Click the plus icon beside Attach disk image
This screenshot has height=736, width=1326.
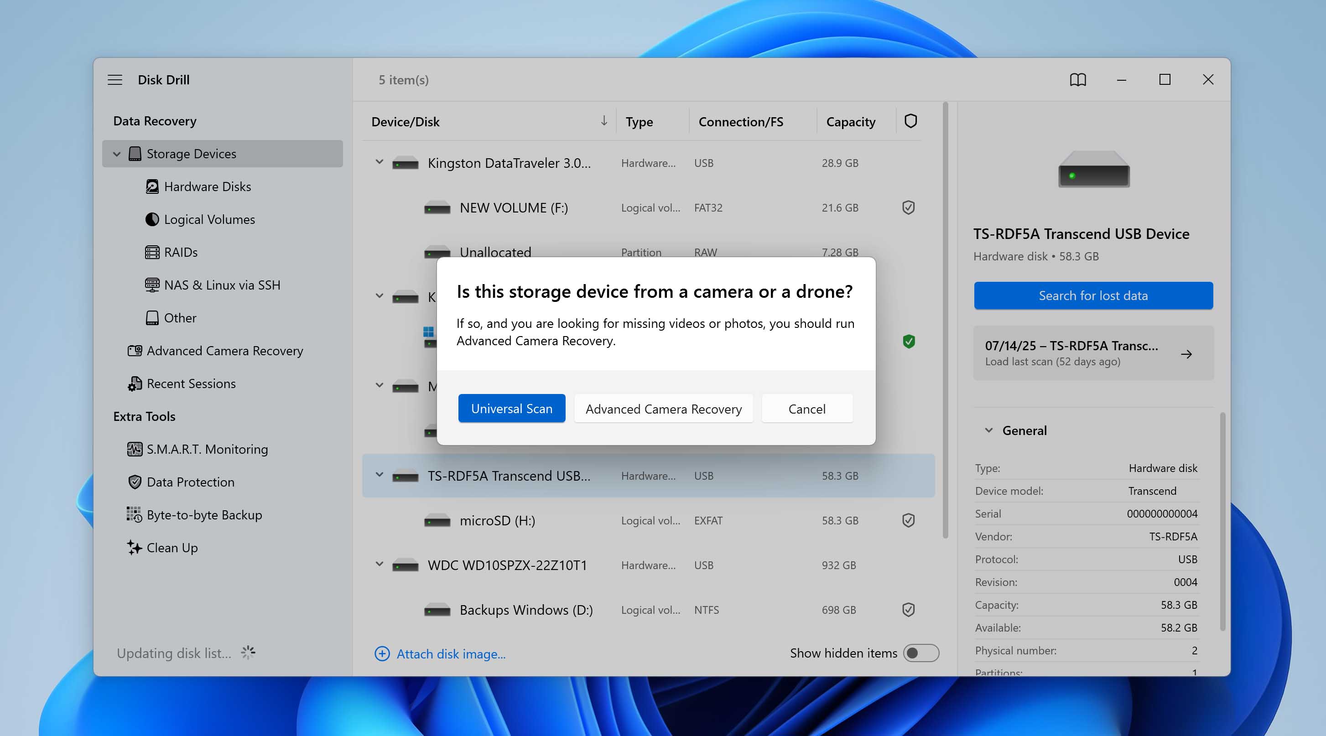coord(382,653)
